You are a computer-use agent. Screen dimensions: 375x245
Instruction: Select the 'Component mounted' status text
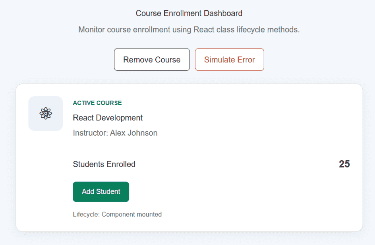tap(131, 214)
